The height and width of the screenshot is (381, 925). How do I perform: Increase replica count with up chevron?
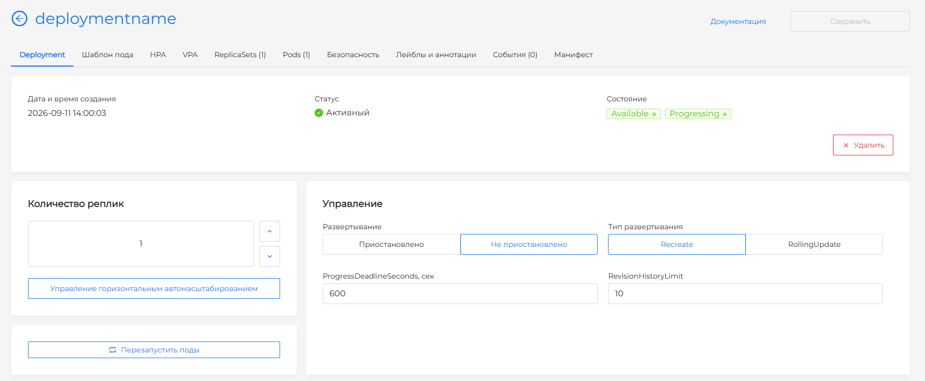pyautogui.click(x=270, y=231)
